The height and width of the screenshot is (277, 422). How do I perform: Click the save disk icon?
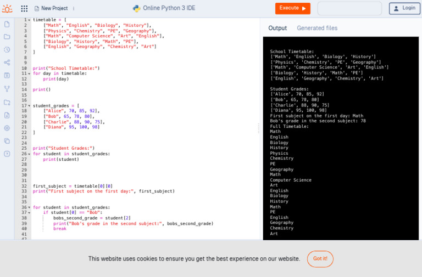pyautogui.click(x=7, y=75)
